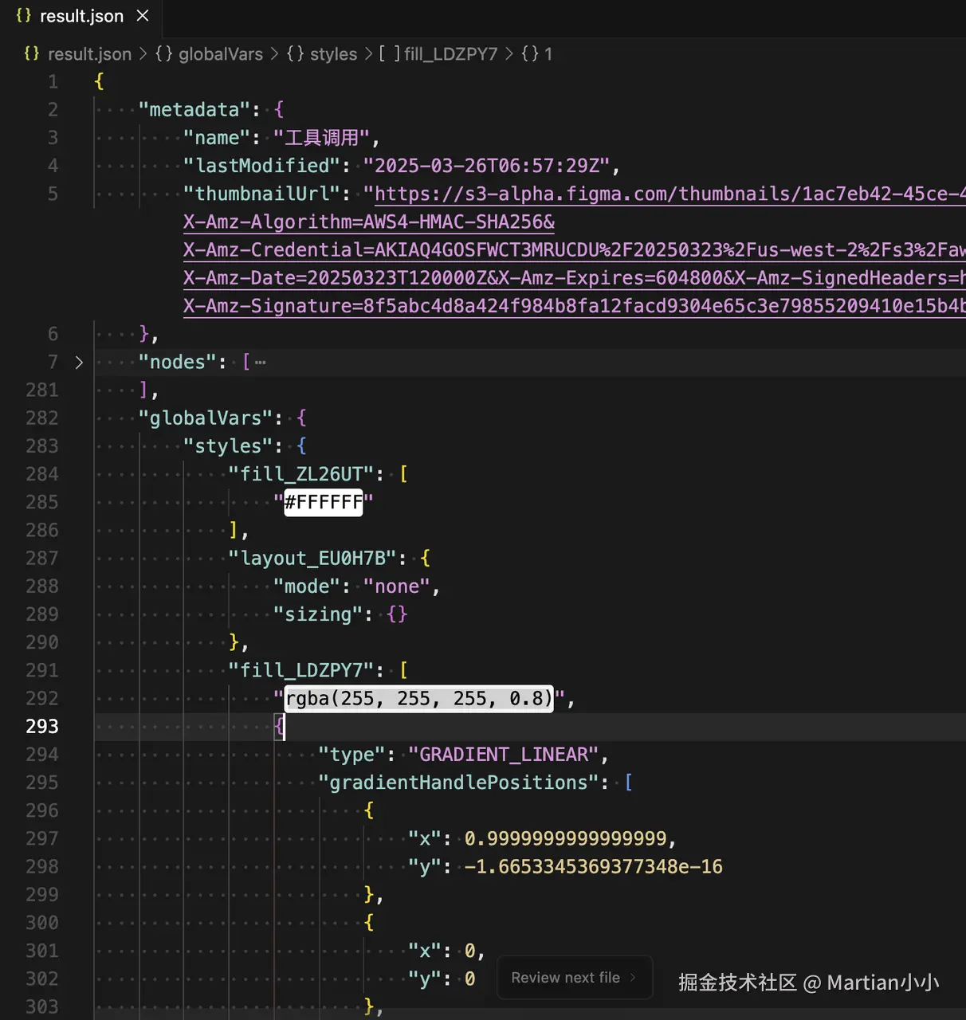Click the "type" key on line 294
Viewport: 966px width, 1020px height.
(x=351, y=755)
